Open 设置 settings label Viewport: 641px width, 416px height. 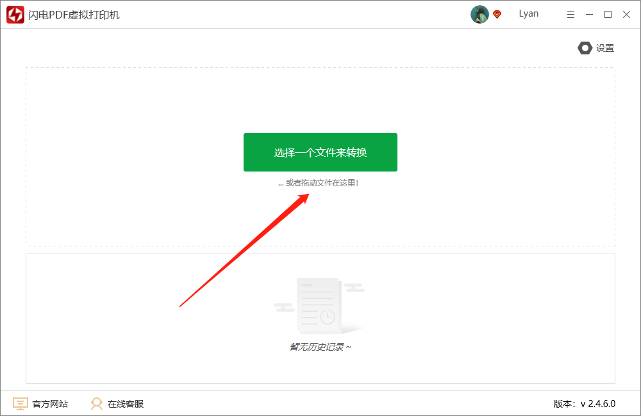pyautogui.click(x=605, y=48)
